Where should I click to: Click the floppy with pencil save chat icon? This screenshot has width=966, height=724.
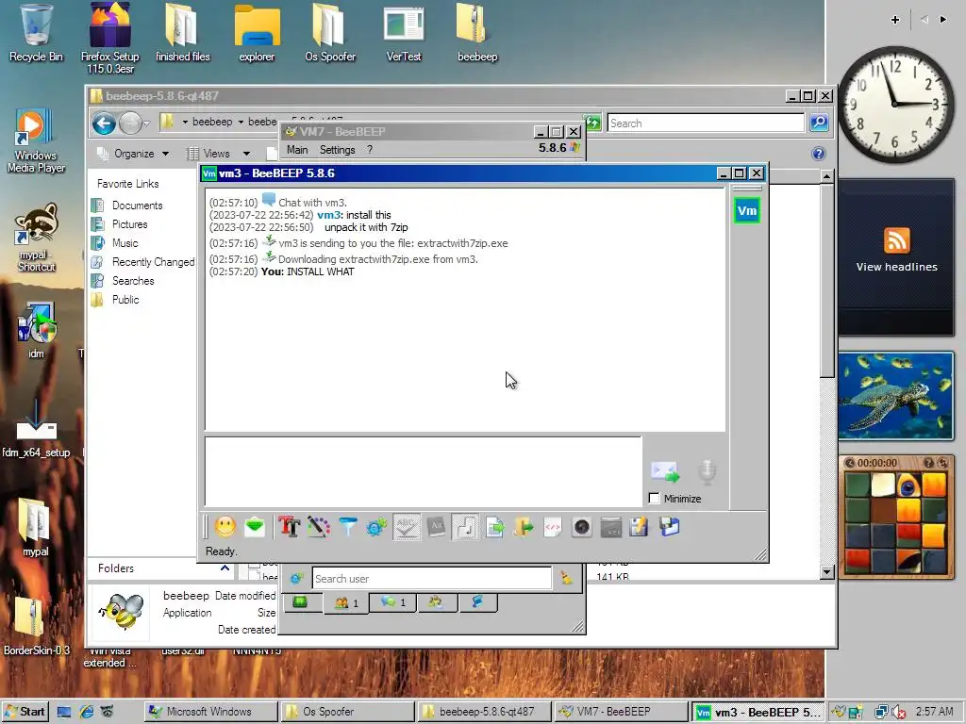[x=639, y=527]
